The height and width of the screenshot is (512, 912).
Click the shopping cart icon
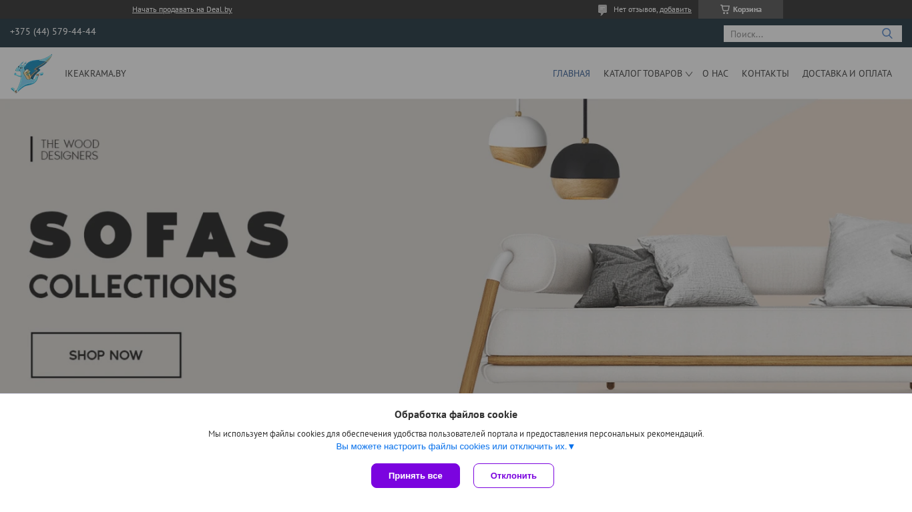click(x=725, y=9)
